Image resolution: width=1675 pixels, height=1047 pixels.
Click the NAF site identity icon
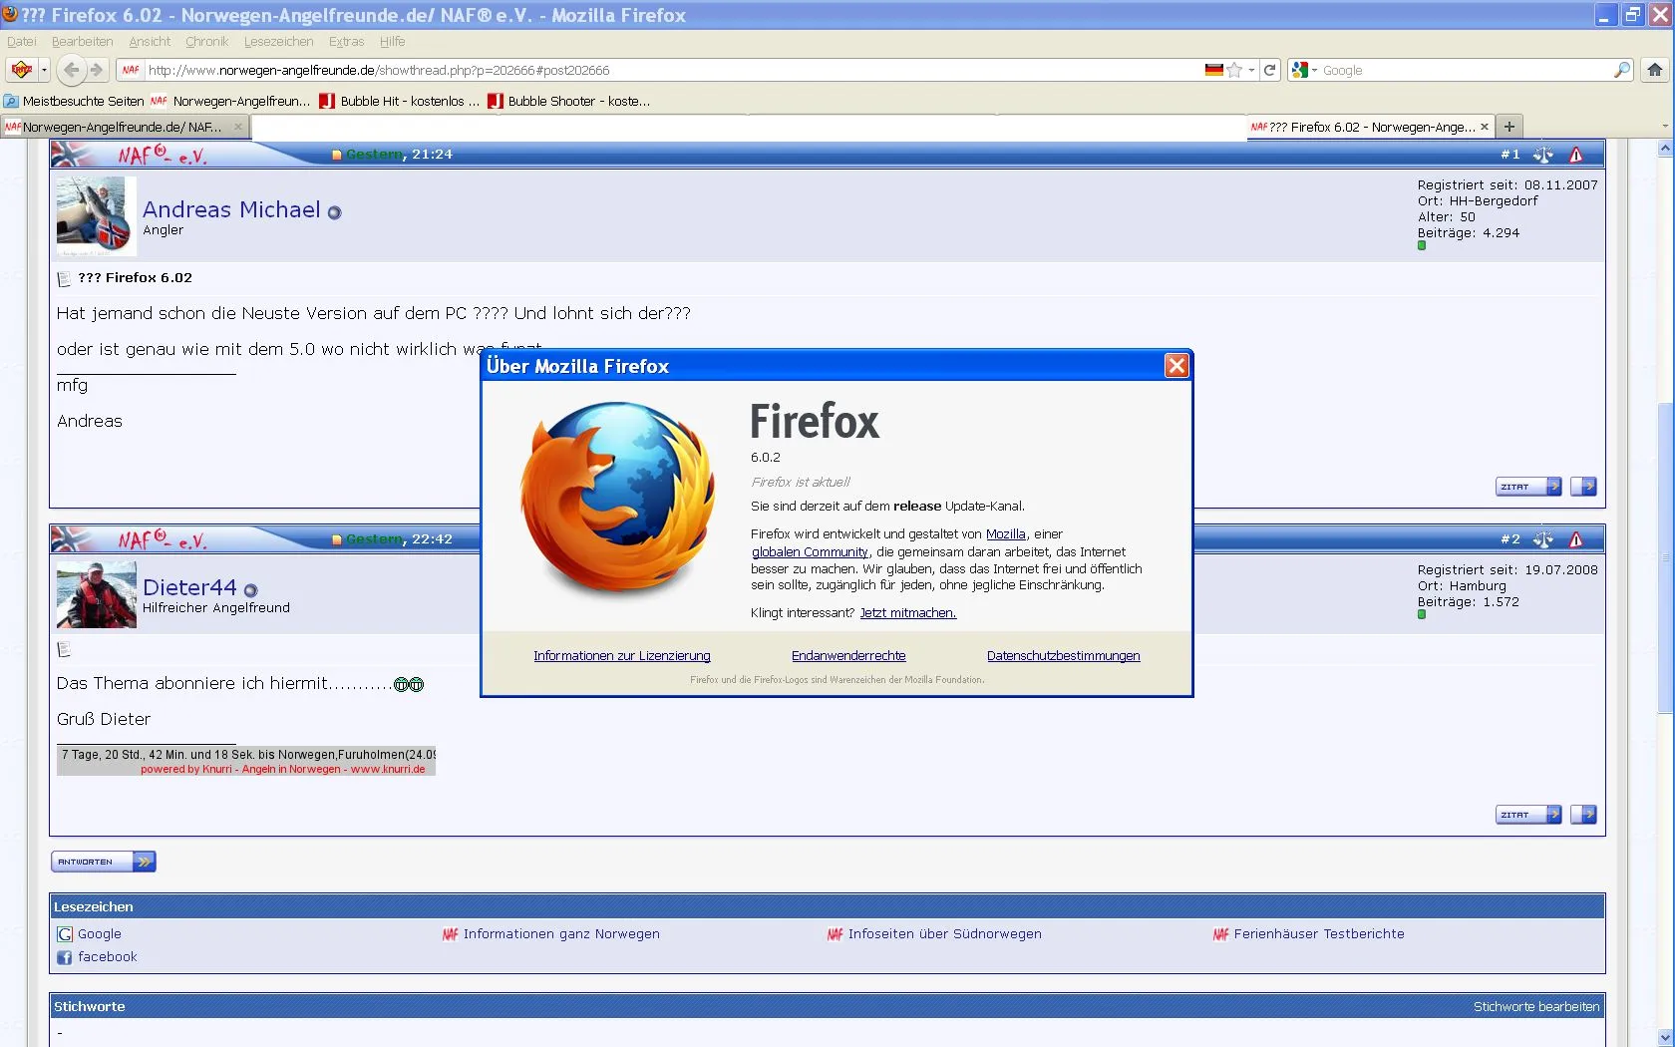pyautogui.click(x=131, y=70)
